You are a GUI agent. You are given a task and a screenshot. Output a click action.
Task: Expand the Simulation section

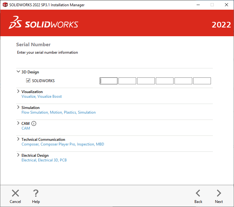coord(18,107)
